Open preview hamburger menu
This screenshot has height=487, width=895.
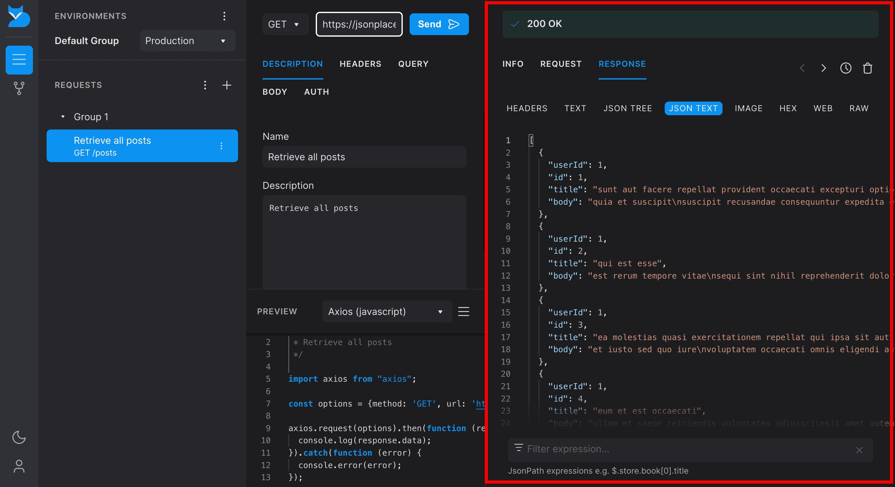[463, 311]
